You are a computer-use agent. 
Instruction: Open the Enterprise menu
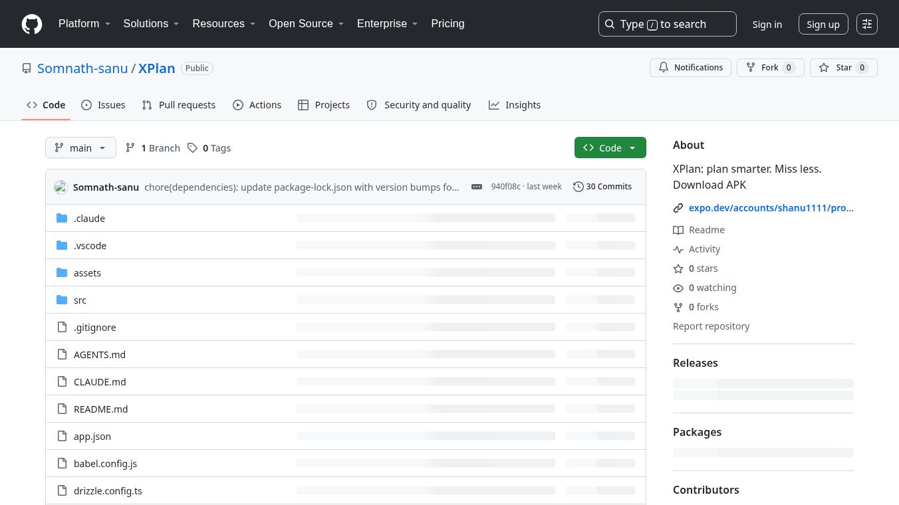click(388, 24)
